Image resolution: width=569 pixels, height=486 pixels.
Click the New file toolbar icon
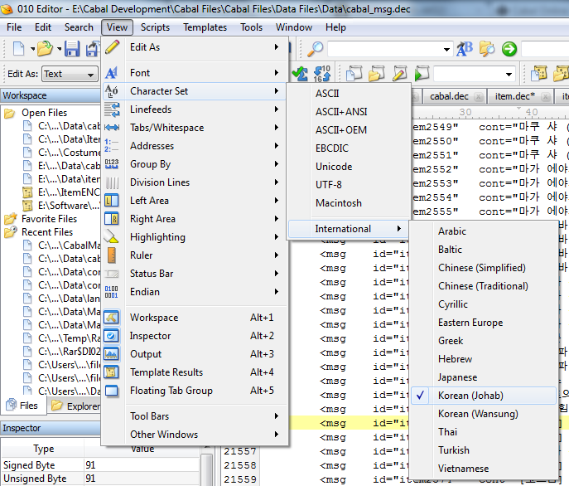pos(18,49)
